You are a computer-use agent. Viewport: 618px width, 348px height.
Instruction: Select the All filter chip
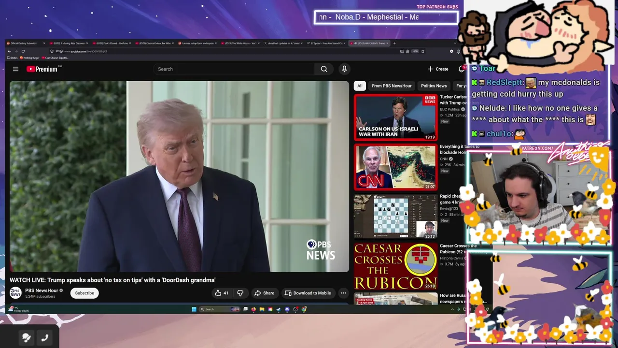click(360, 86)
